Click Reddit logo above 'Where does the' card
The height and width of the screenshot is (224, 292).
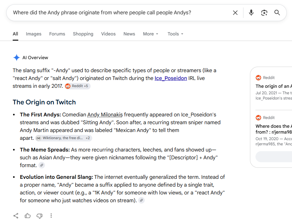coord(258,118)
